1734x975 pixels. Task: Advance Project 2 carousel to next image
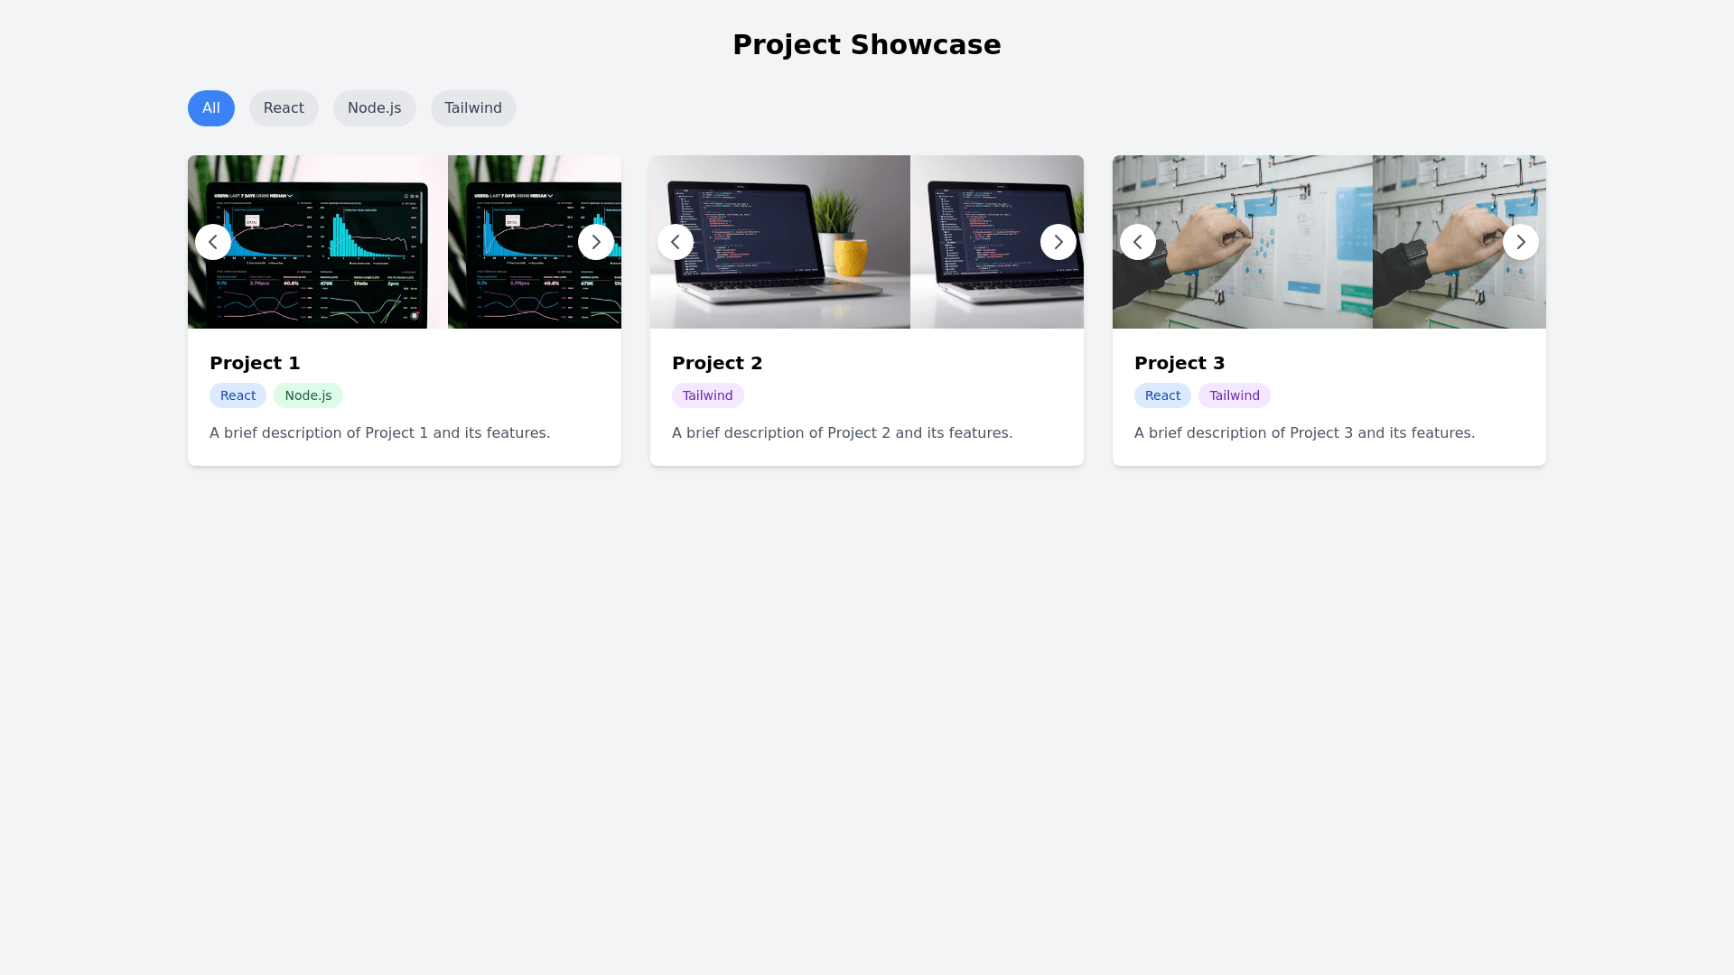tap(1058, 242)
